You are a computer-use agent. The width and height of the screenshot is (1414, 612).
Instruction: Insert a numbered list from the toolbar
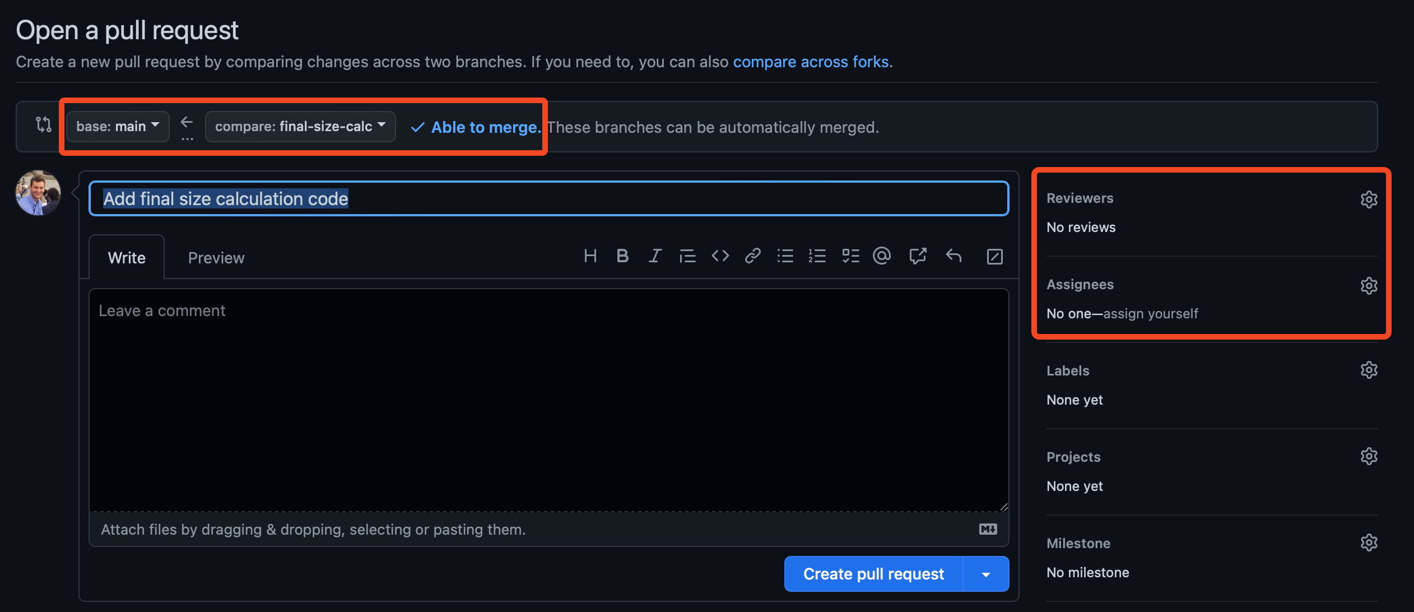tap(817, 256)
